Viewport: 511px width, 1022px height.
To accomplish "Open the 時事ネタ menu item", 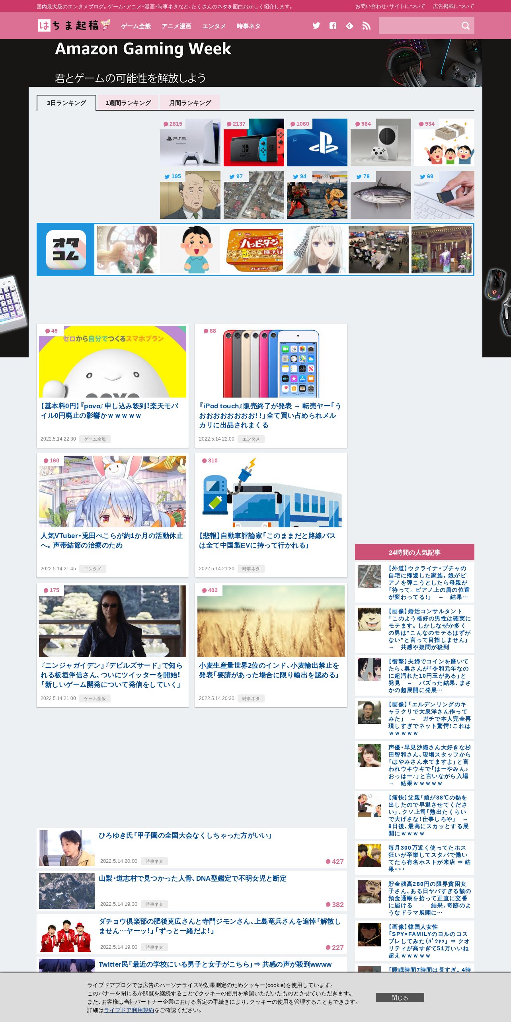I will pos(249,26).
